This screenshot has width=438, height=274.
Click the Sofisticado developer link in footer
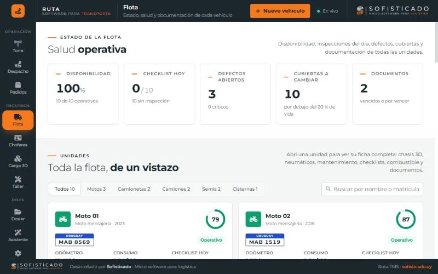[119, 267]
